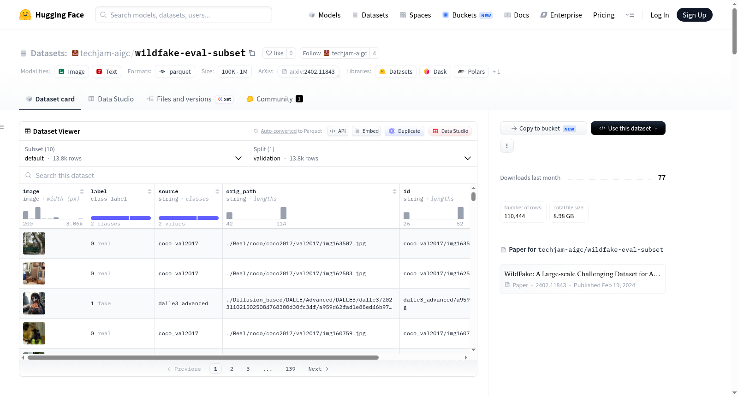Open the Dataset card tab

[x=50, y=99]
